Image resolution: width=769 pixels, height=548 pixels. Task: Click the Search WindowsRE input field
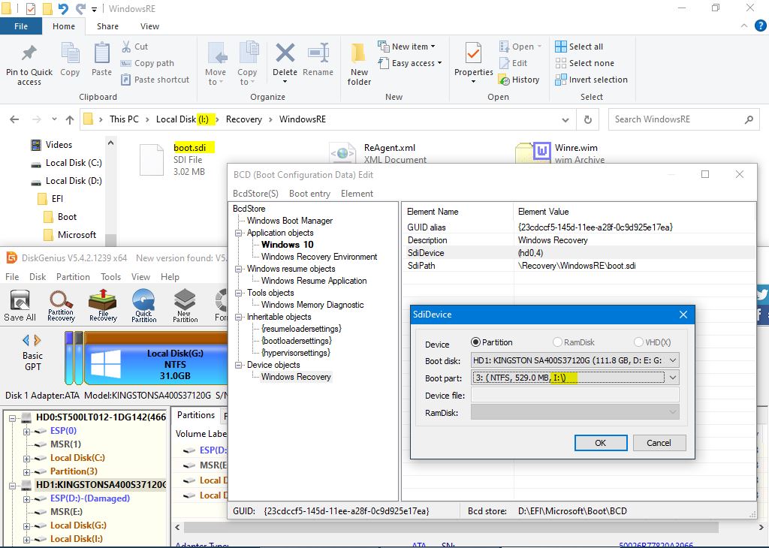676,119
